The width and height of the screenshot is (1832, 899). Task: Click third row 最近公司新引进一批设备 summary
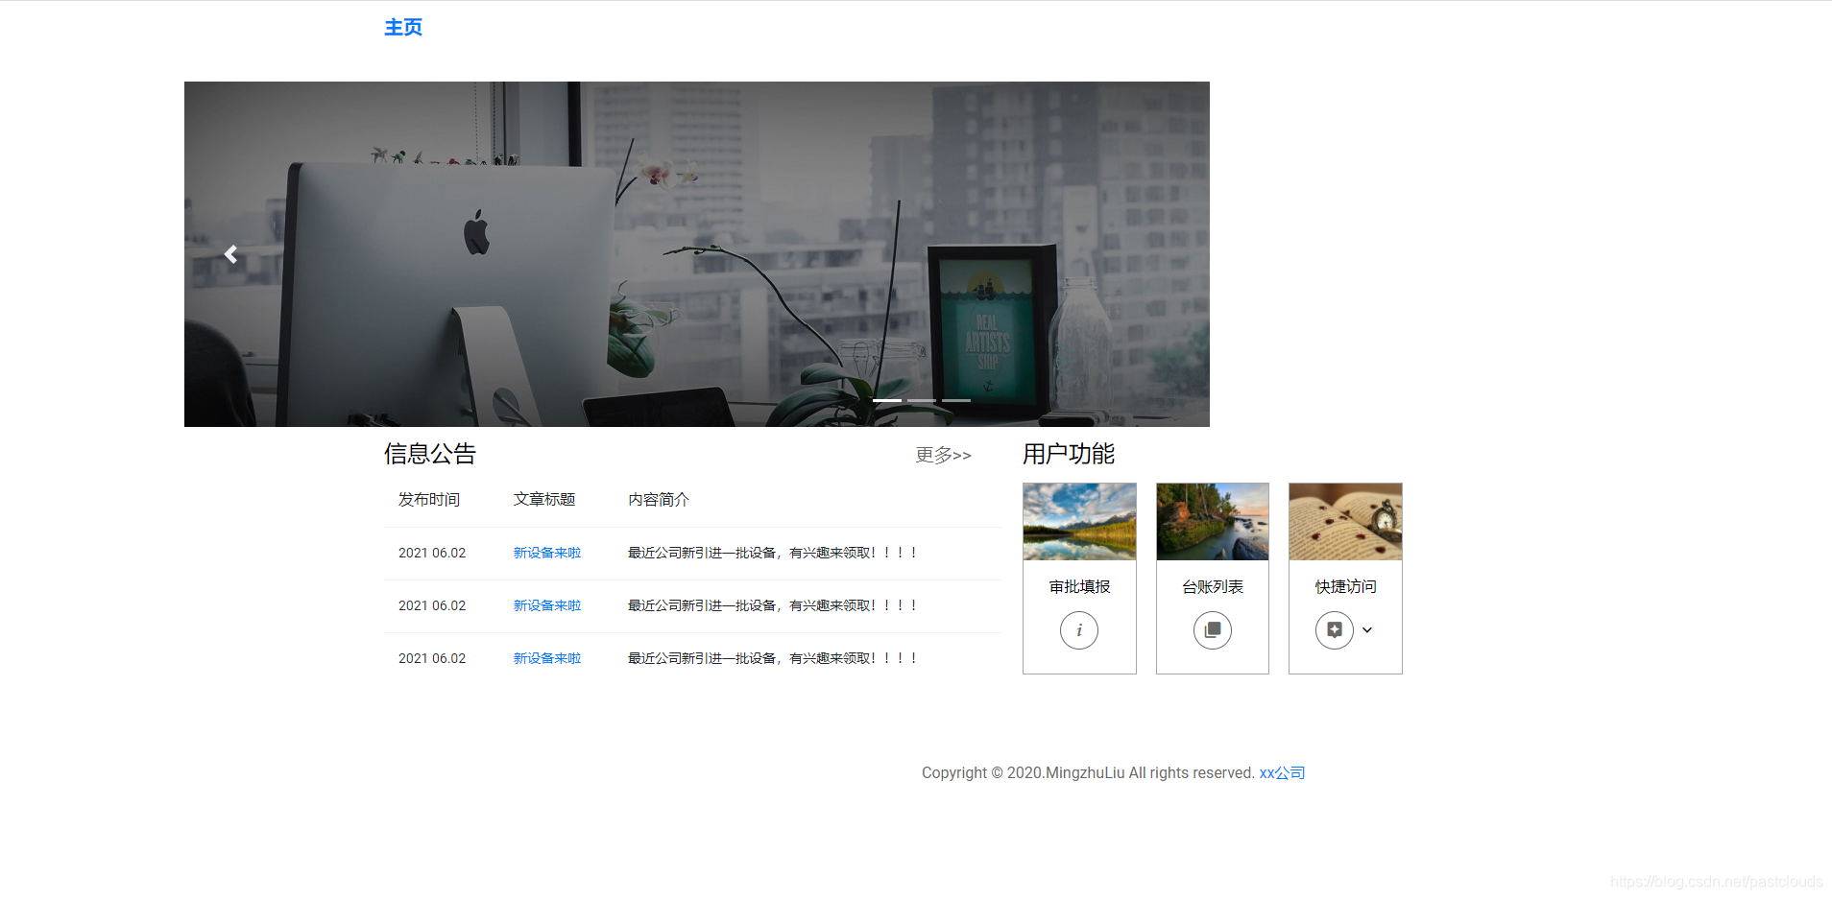pos(773,658)
